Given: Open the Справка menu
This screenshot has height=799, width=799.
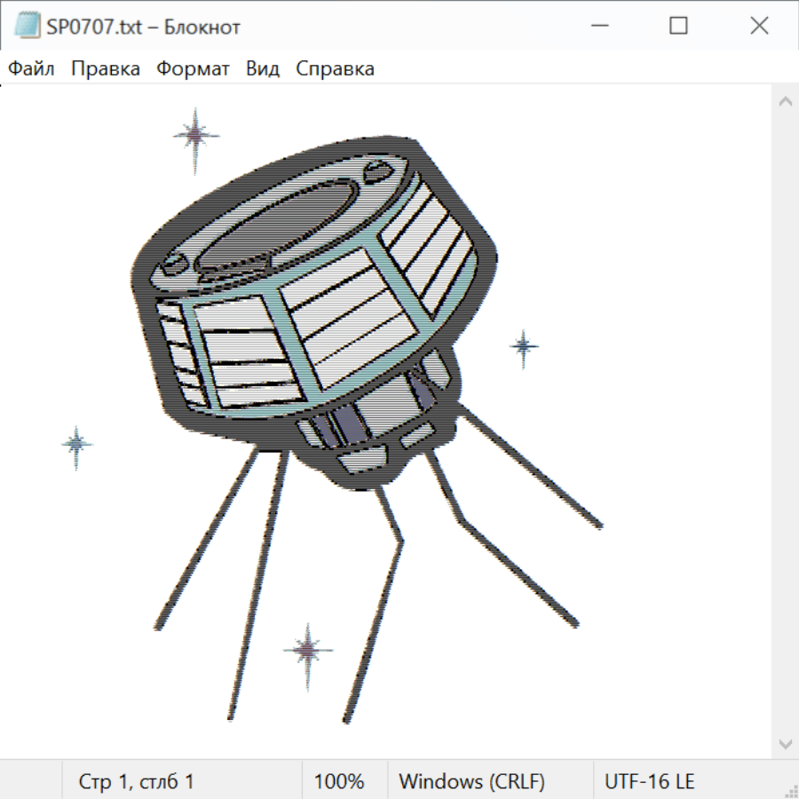Looking at the screenshot, I should (x=335, y=69).
